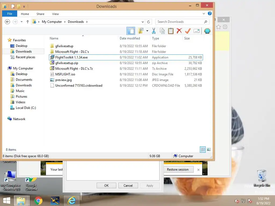Select Desktop under Favorites
This screenshot has width=275, height=206.
click(21, 46)
